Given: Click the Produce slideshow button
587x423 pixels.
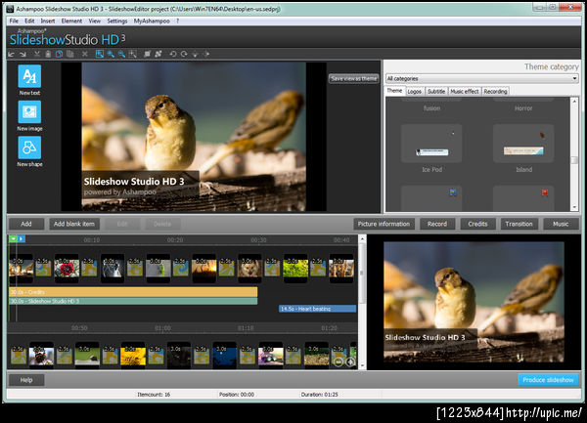Looking at the screenshot, I should tap(548, 379).
